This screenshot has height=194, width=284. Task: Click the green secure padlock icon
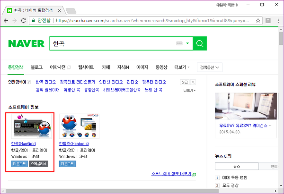33,21
